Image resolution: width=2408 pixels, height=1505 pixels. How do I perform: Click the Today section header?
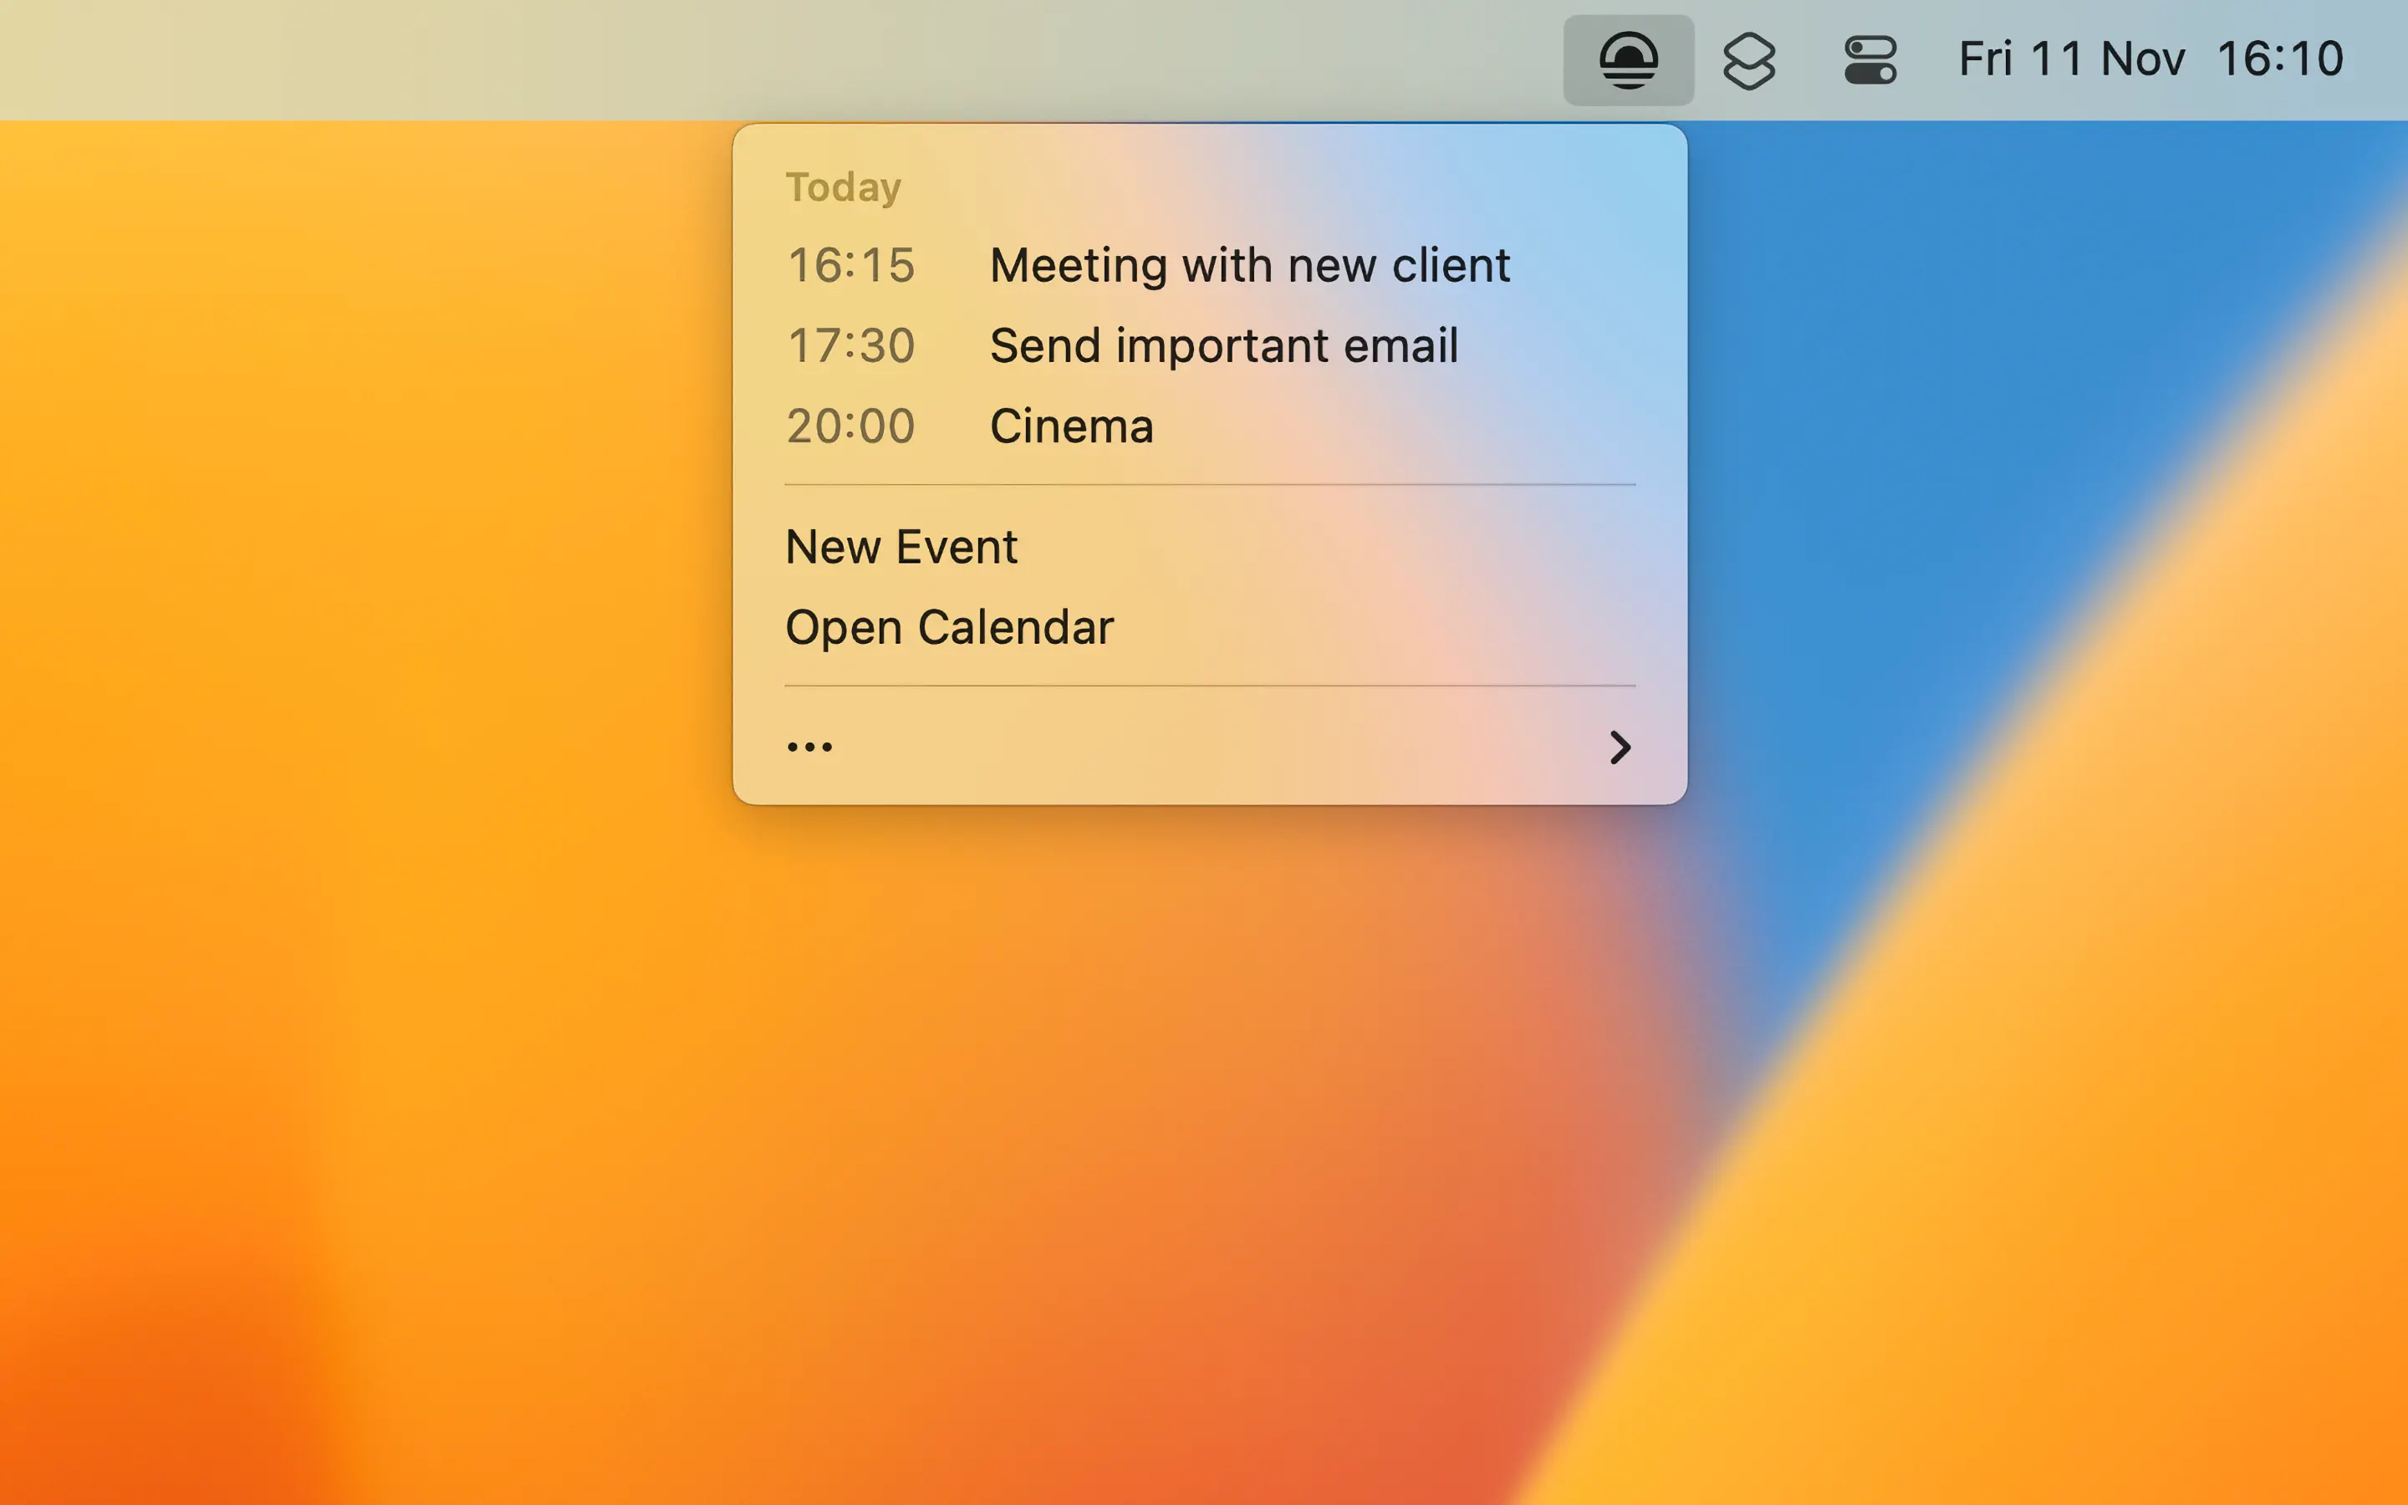843,187
